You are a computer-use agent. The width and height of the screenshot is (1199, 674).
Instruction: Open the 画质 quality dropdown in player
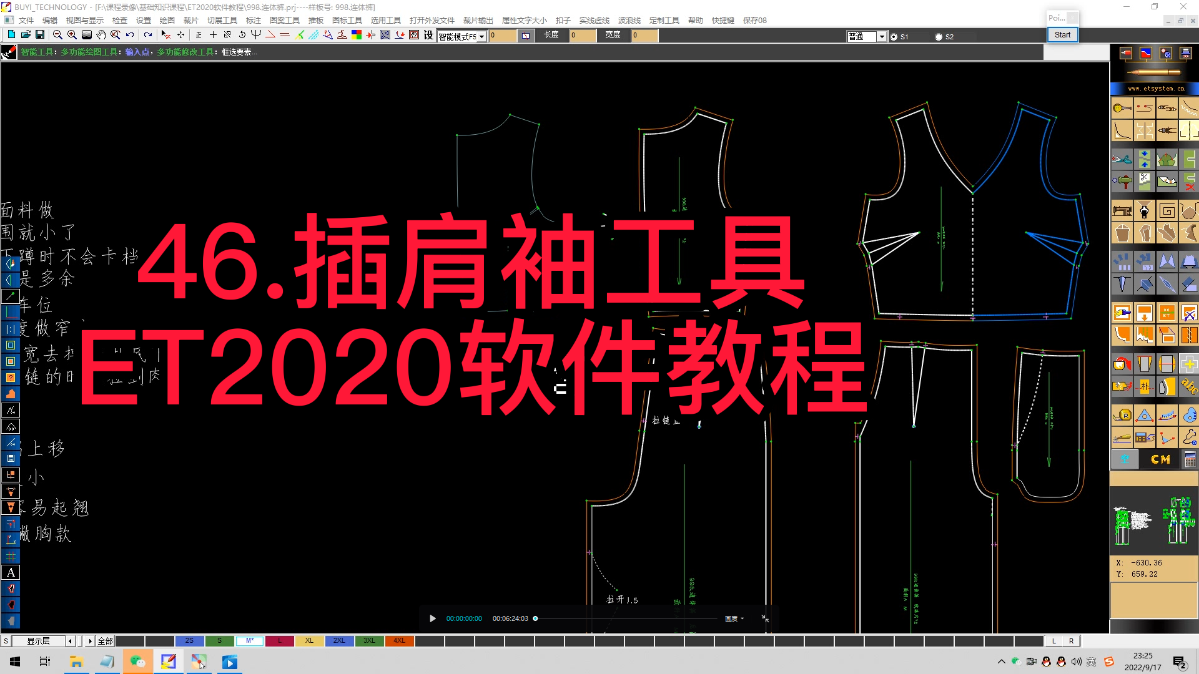pos(734,618)
